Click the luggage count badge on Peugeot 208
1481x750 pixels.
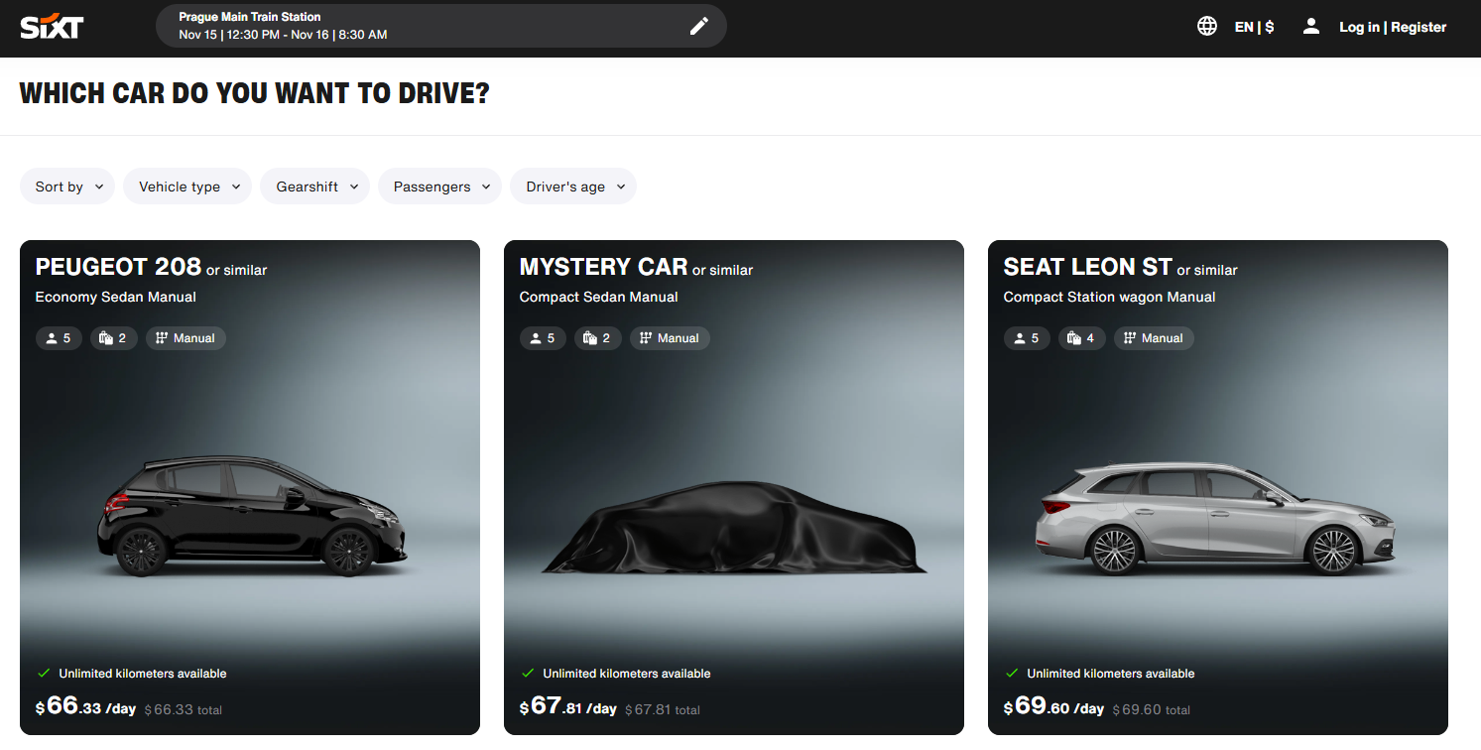113,337
